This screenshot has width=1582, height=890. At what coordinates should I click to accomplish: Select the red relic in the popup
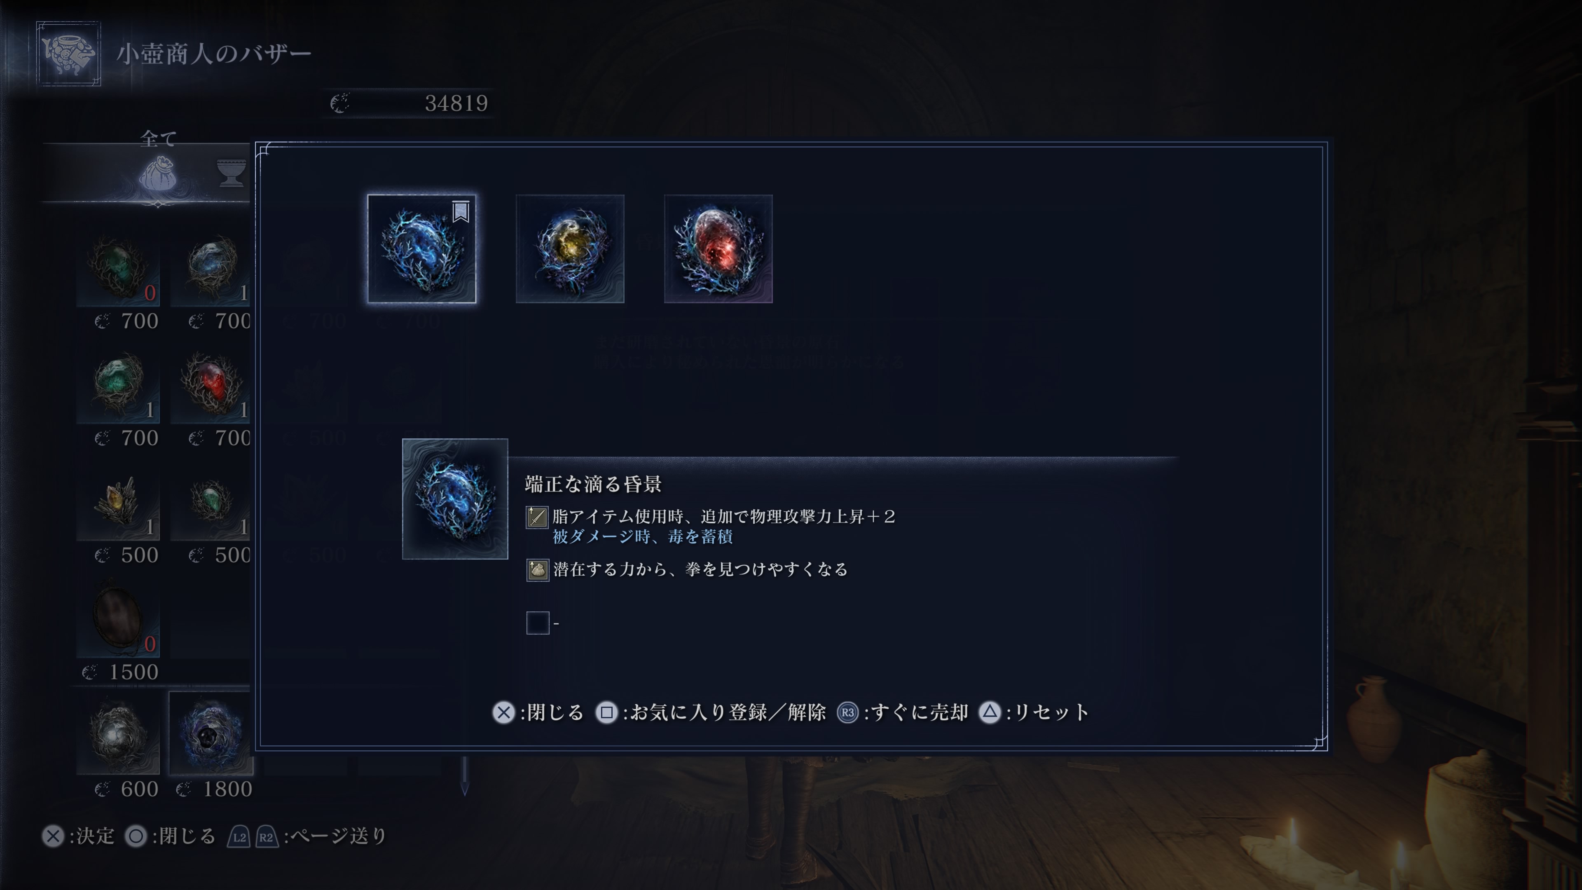tap(718, 249)
